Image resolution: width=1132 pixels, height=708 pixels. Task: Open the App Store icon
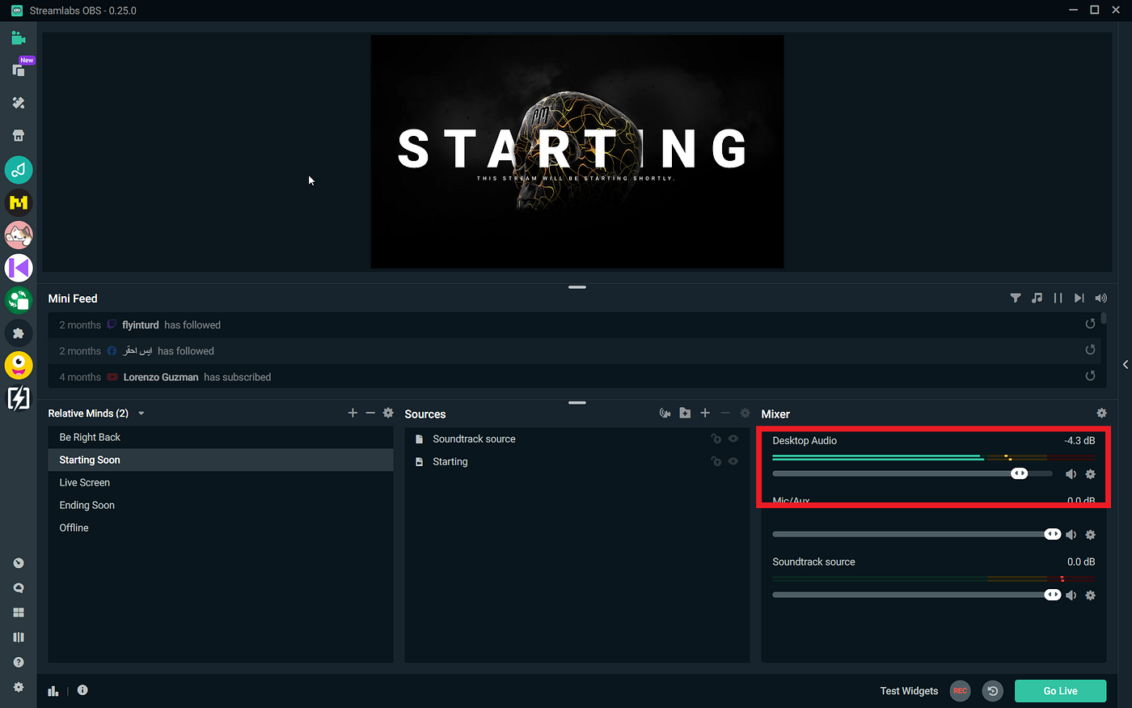point(19,135)
